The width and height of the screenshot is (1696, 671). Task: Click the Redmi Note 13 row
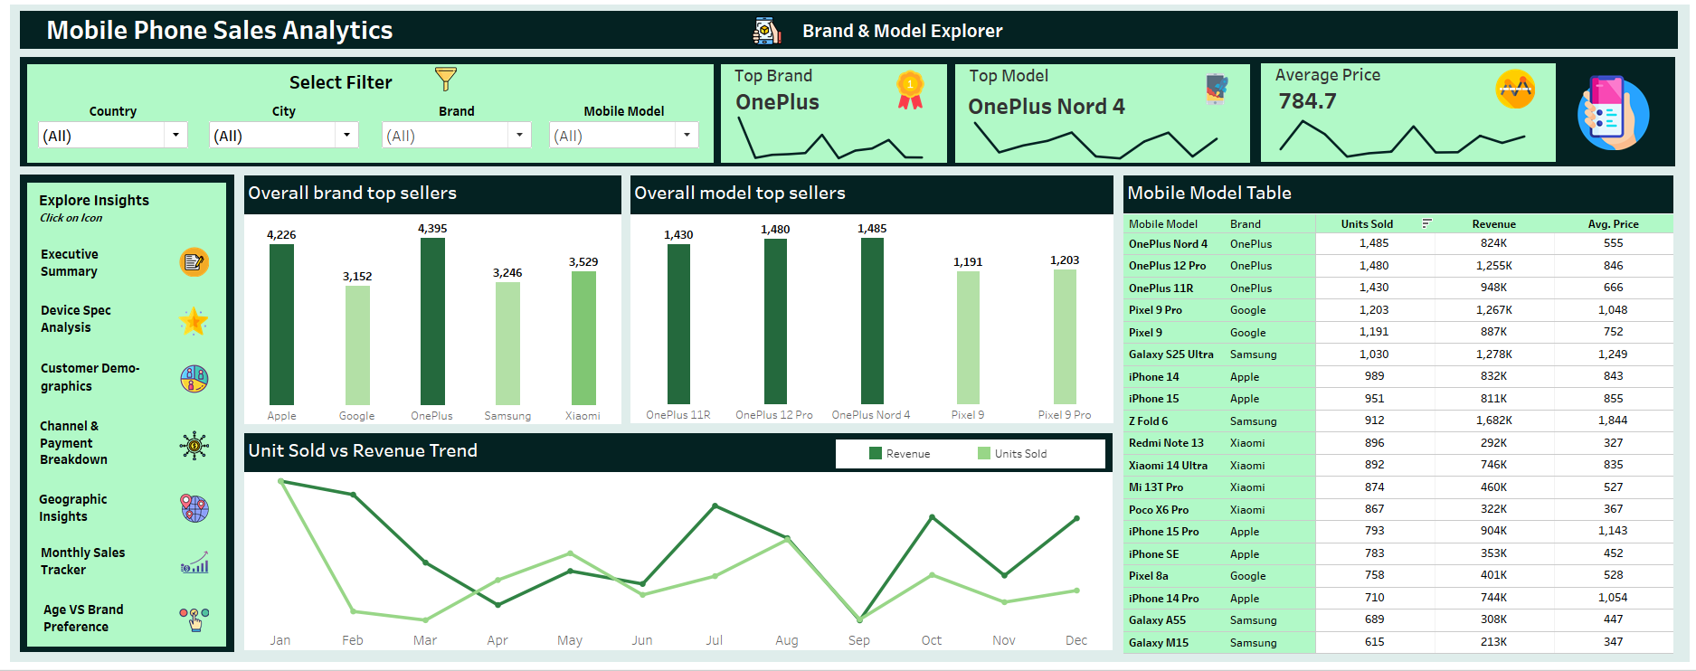tap(1398, 443)
